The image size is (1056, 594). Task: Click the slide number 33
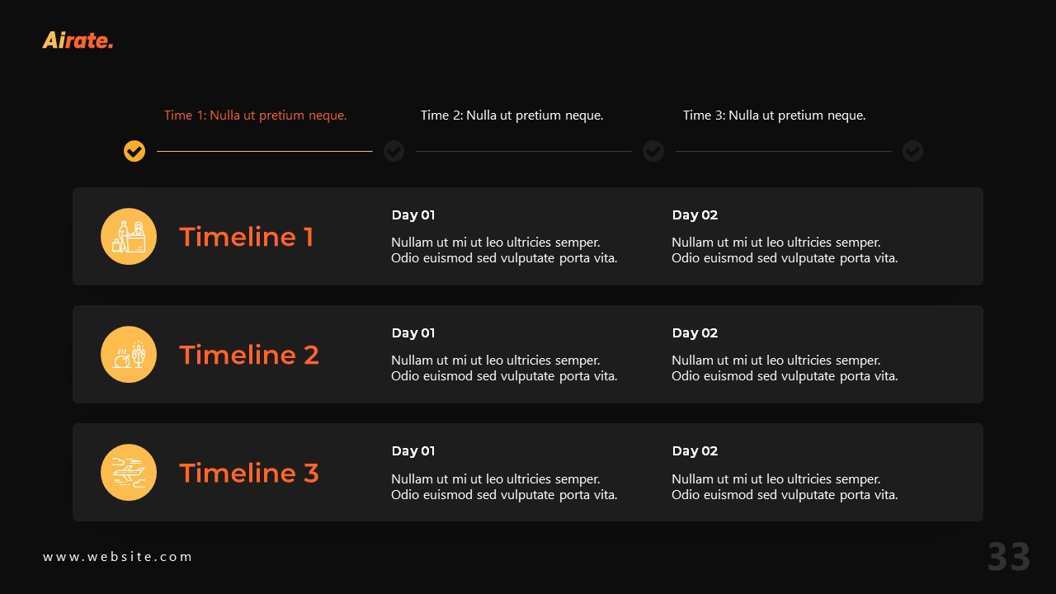1009,558
